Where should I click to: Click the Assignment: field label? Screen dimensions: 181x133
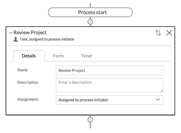click(x=28, y=99)
